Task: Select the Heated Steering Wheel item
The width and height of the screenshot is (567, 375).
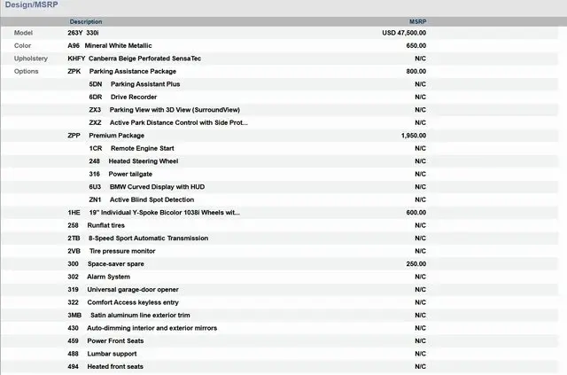Action: [143, 161]
